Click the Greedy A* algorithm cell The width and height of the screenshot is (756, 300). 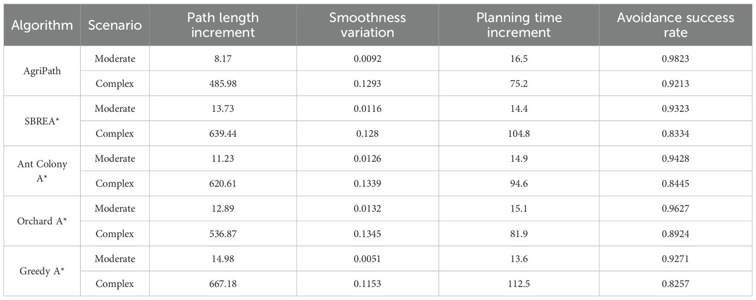pyautogui.click(x=42, y=271)
